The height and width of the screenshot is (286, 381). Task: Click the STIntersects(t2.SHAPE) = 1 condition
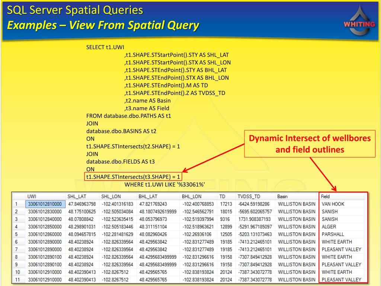[x=133, y=146]
